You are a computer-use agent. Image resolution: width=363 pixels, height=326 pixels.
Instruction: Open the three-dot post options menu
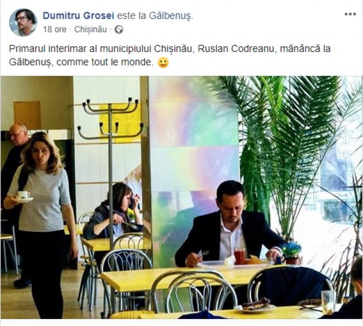pyautogui.click(x=350, y=14)
